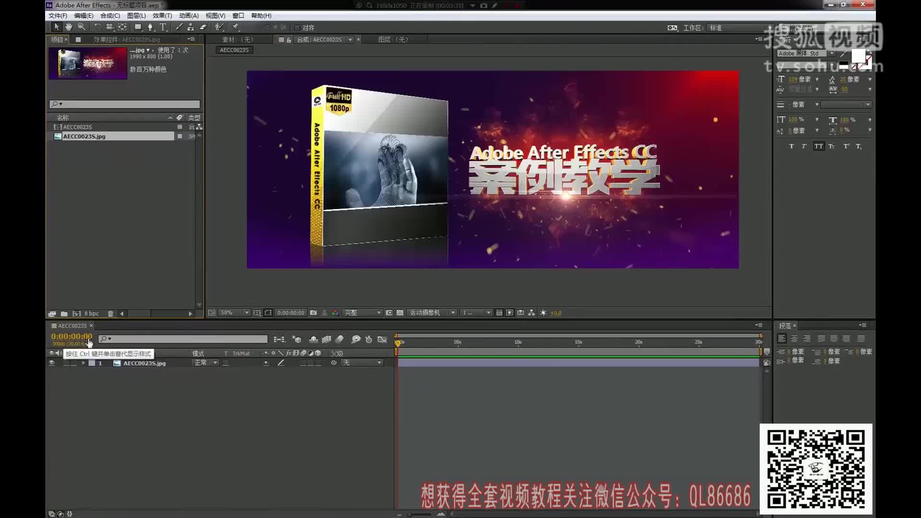Select the Unified Camera tool

tap(110, 27)
